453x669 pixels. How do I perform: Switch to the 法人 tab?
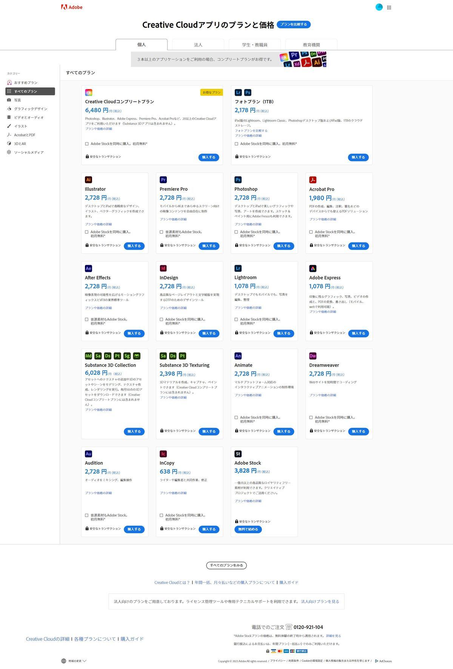click(198, 44)
